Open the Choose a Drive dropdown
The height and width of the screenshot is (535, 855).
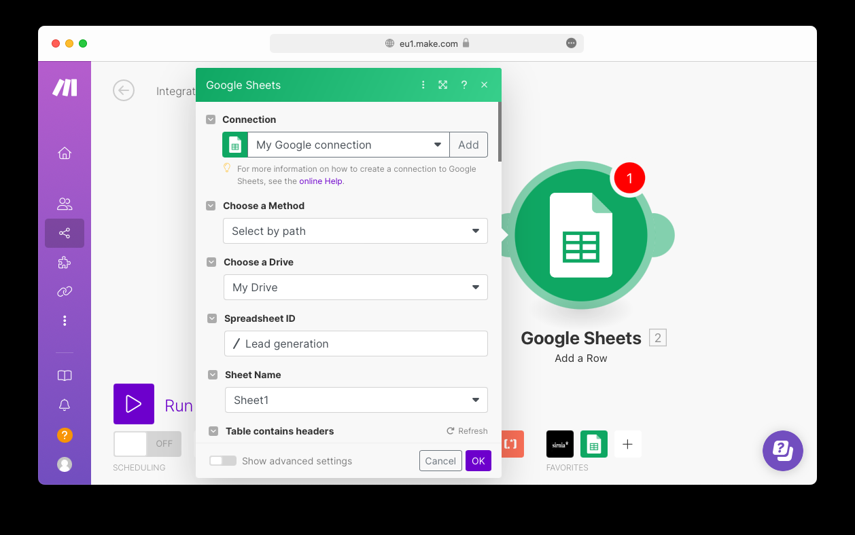point(355,287)
